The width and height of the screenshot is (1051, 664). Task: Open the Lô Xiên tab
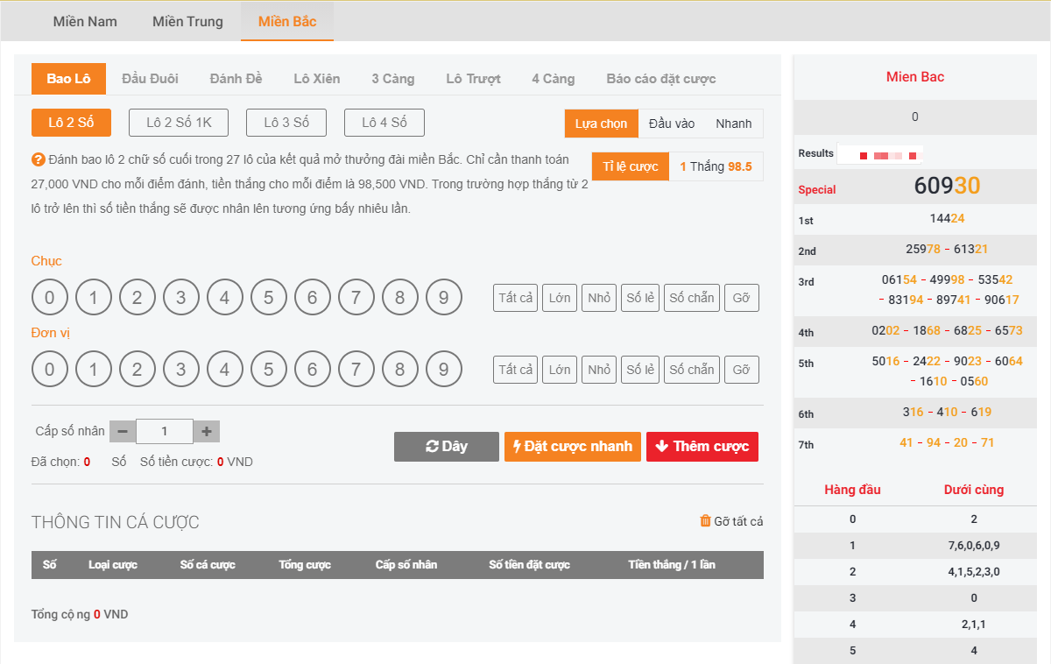point(316,79)
